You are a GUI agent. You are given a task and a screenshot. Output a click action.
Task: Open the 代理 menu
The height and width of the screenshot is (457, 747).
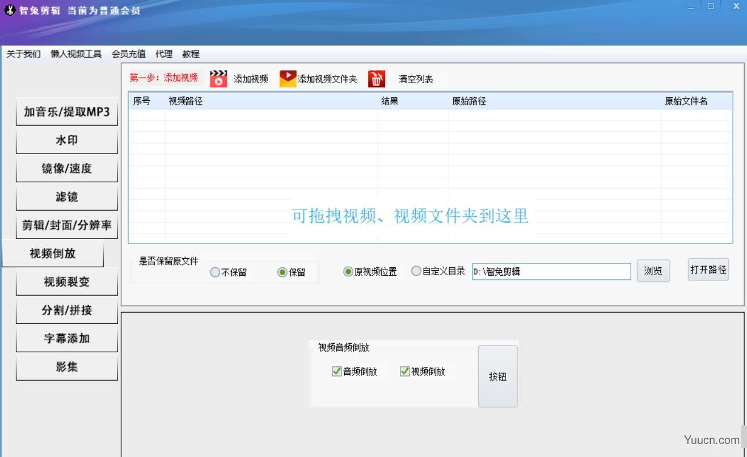(164, 54)
